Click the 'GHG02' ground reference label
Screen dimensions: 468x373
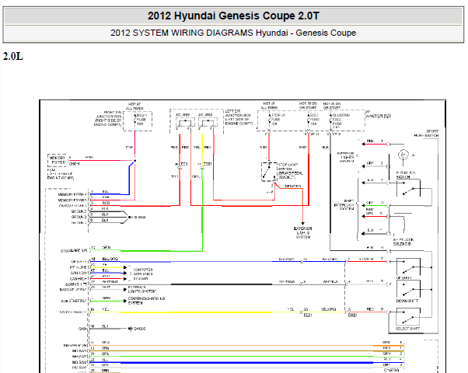pos(139,329)
